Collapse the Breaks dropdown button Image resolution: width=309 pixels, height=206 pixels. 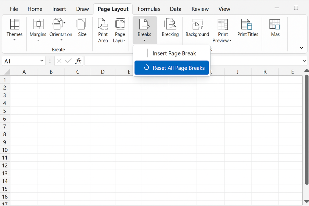coord(145,30)
